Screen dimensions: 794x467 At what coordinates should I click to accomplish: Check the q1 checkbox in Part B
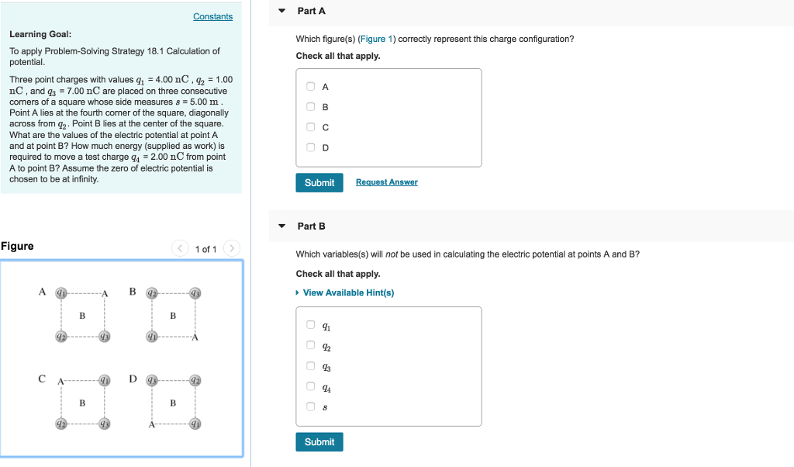[309, 324]
